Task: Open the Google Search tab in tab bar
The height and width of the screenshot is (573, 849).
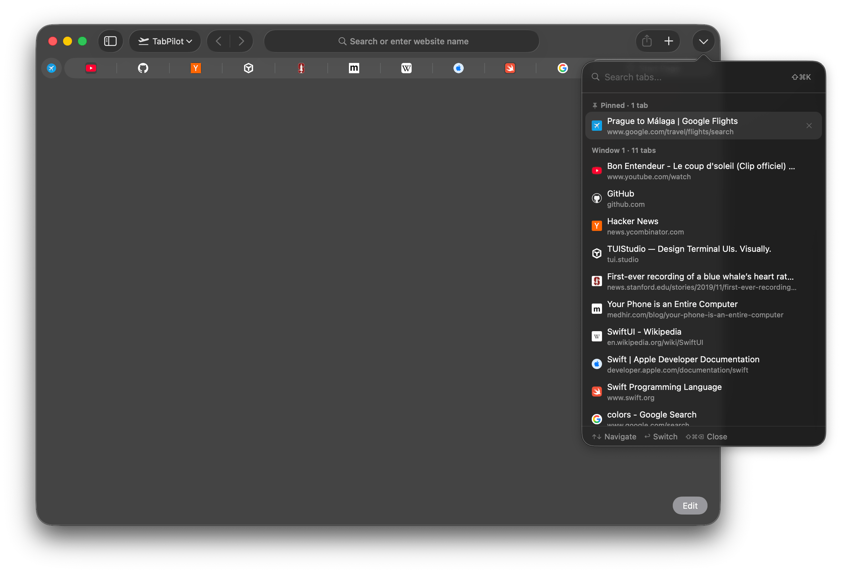Action: coord(562,68)
